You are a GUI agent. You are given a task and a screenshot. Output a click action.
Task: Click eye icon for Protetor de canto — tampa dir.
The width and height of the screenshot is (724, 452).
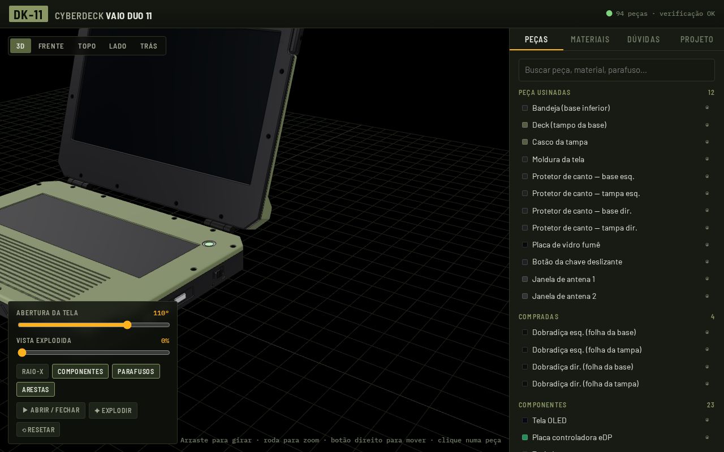tap(707, 228)
